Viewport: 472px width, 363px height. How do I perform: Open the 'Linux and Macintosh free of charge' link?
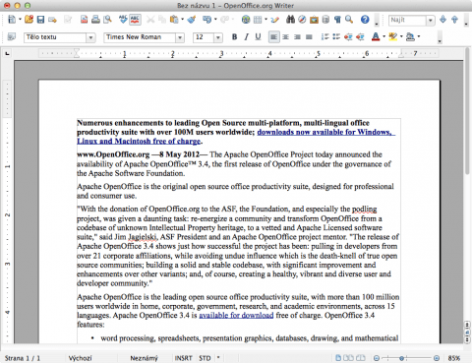click(139, 141)
